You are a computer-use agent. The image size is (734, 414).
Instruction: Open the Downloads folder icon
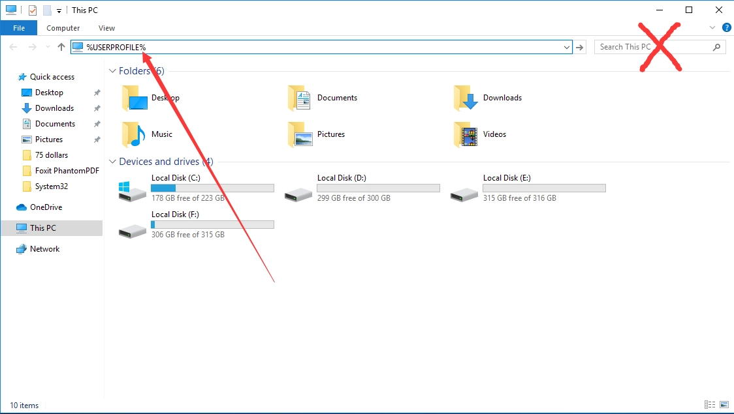(465, 98)
